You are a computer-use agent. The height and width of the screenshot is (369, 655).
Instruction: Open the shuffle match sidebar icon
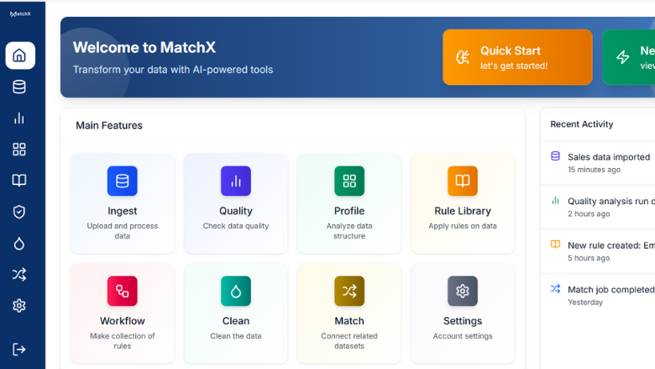19,275
